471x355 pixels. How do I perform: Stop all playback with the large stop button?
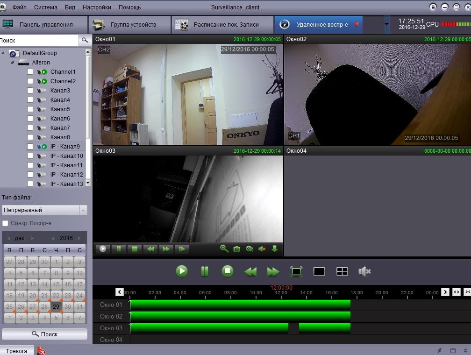click(x=228, y=271)
